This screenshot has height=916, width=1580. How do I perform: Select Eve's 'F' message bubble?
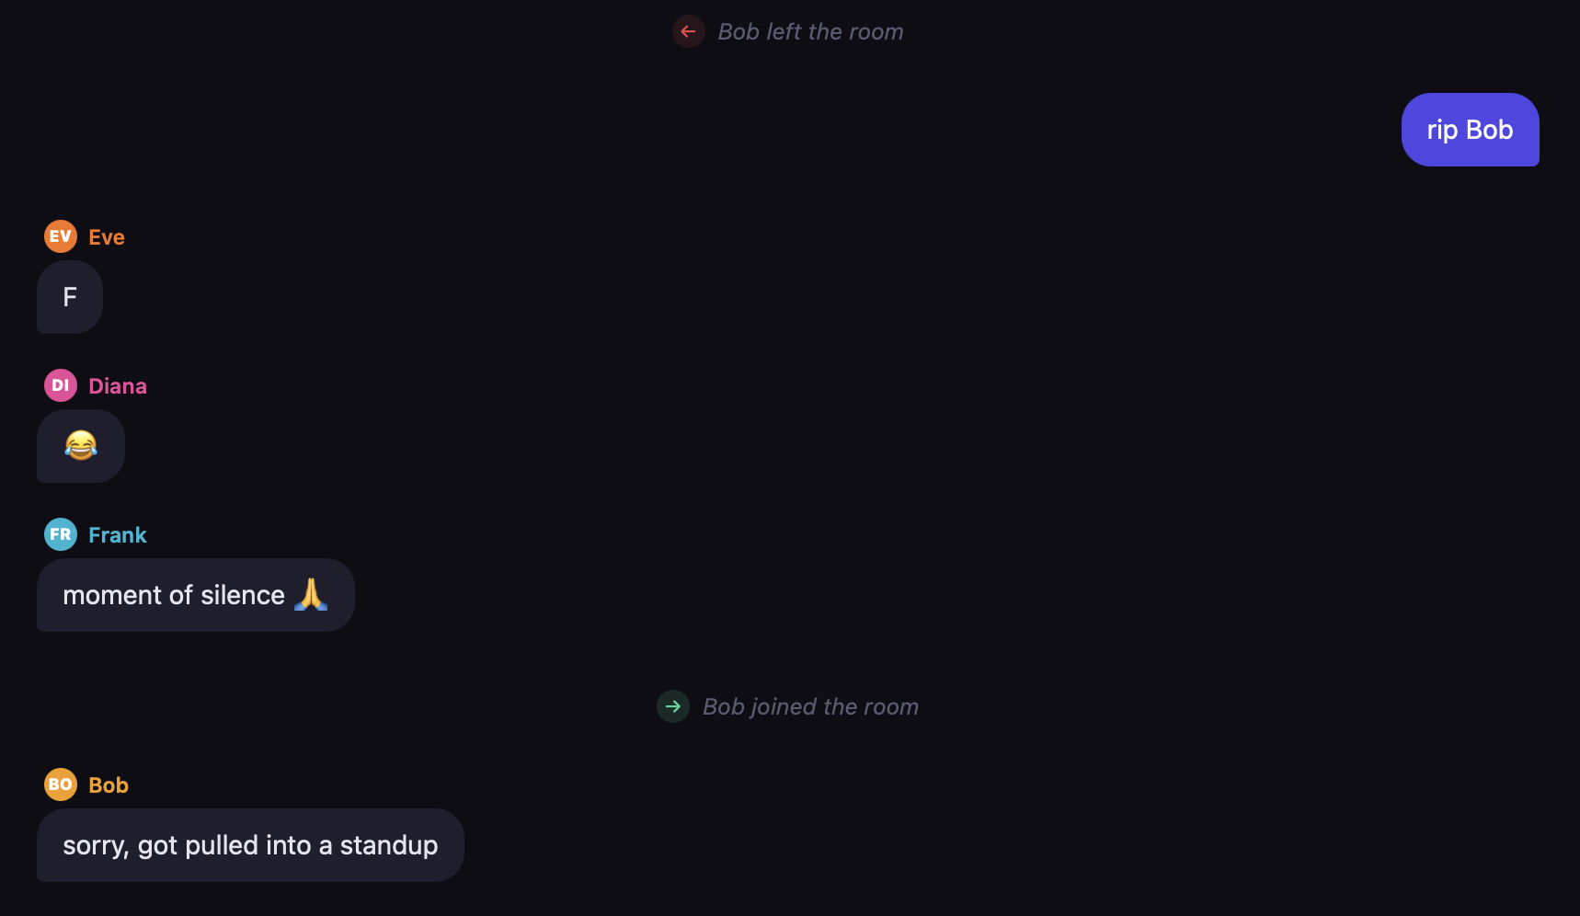pyautogui.click(x=69, y=297)
